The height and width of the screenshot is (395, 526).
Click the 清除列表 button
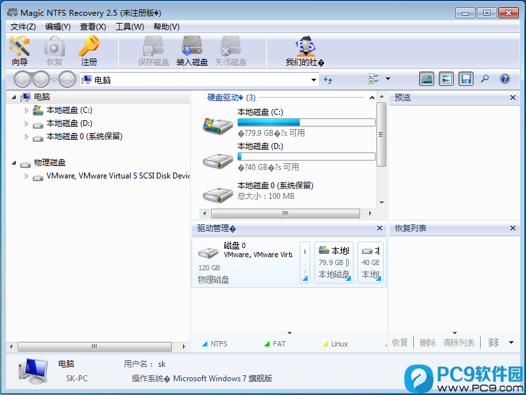458,343
